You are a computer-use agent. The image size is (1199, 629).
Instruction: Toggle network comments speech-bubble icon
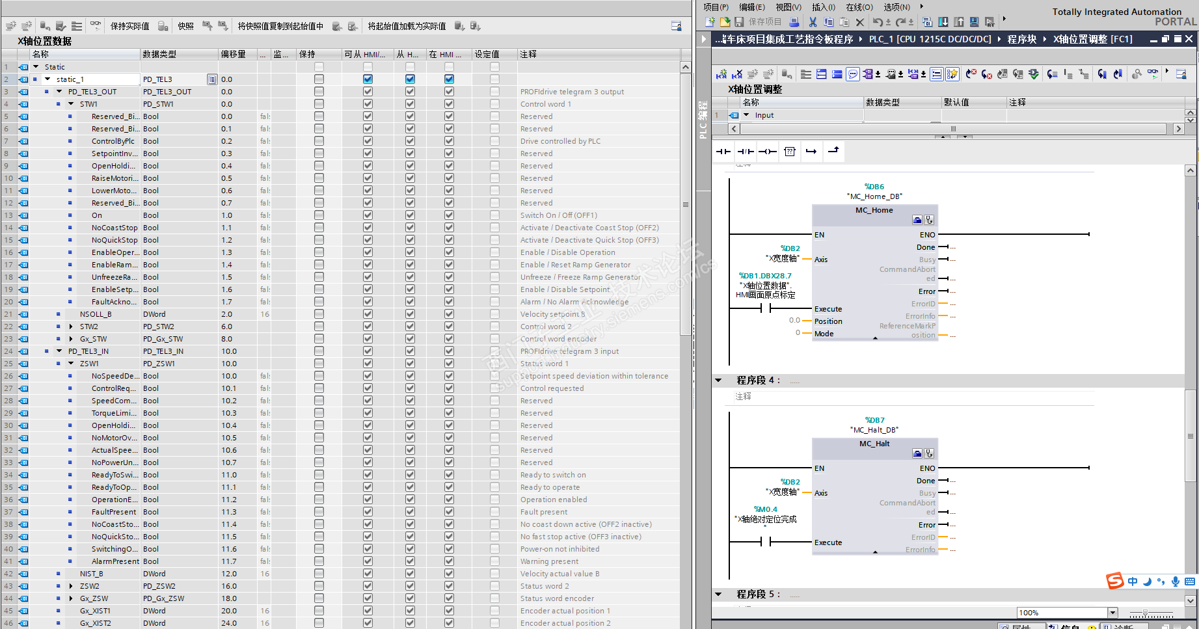point(853,74)
